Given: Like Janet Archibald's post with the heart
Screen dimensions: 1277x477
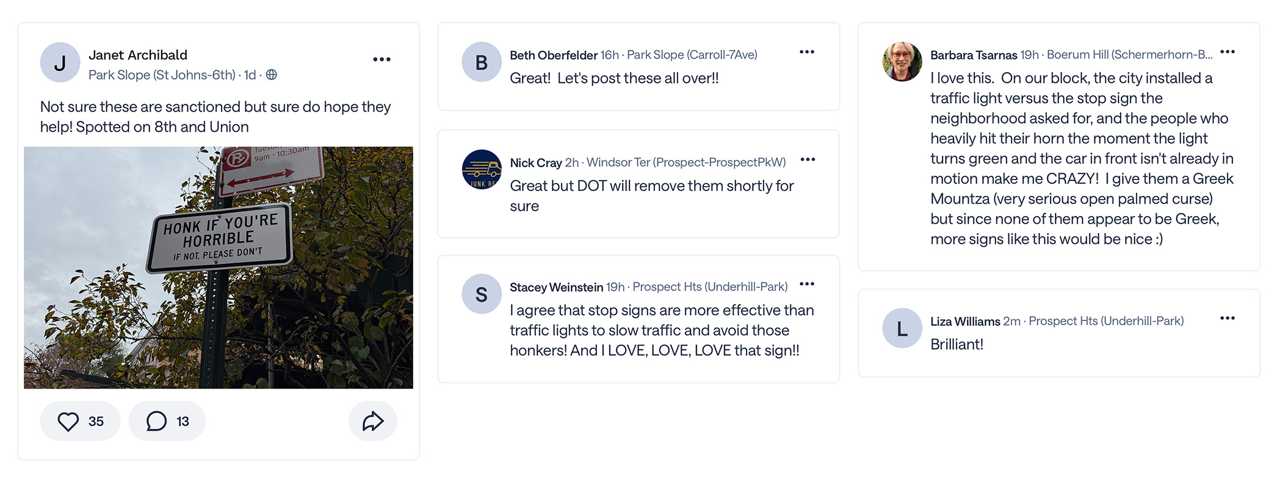Looking at the screenshot, I should pos(68,421).
